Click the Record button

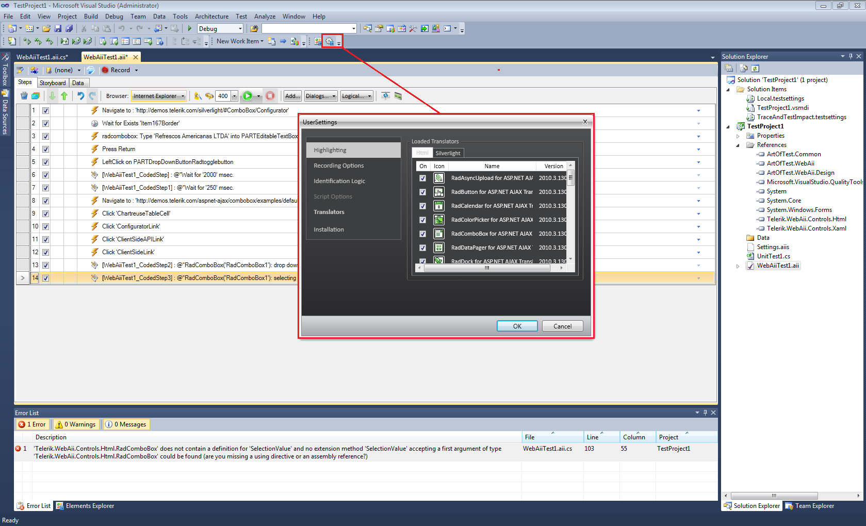(x=116, y=70)
